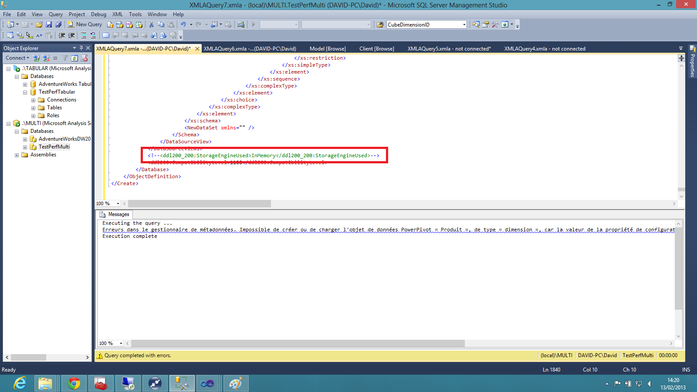Open the Connect dropdown in Object Explorer
697x392 pixels.
17,58
